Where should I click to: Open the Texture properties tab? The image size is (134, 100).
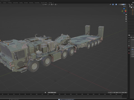click(x=129, y=53)
